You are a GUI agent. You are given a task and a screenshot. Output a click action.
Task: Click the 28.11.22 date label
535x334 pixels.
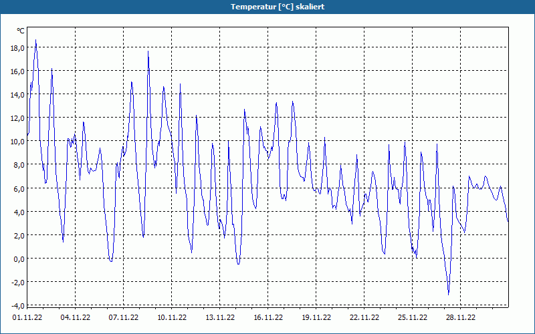[460, 317]
